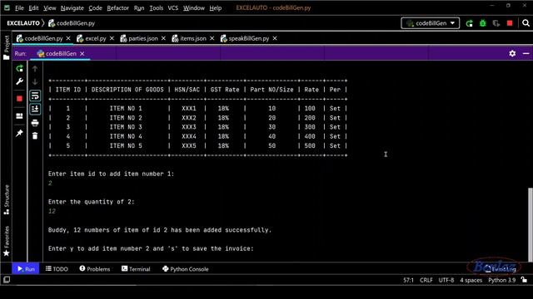The height and width of the screenshot is (299, 533).
Task: Change 4 spaces indent setting
Action: (471, 280)
